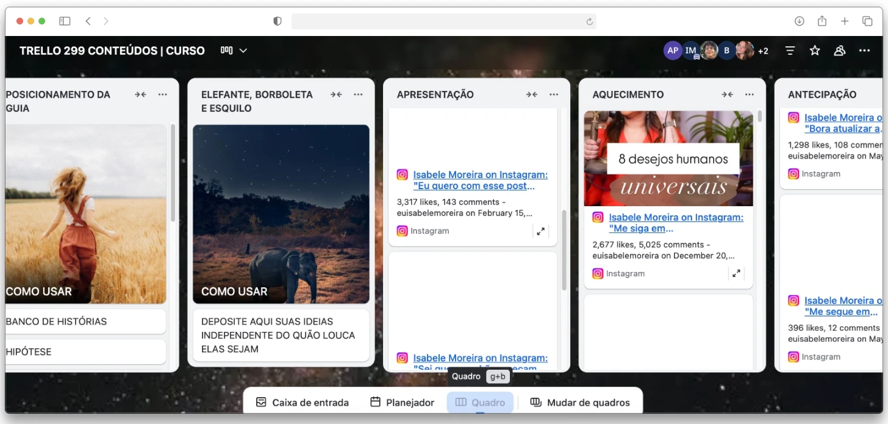Expand the Instagram card preview in APRESENTAÇÃO

click(x=540, y=231)
